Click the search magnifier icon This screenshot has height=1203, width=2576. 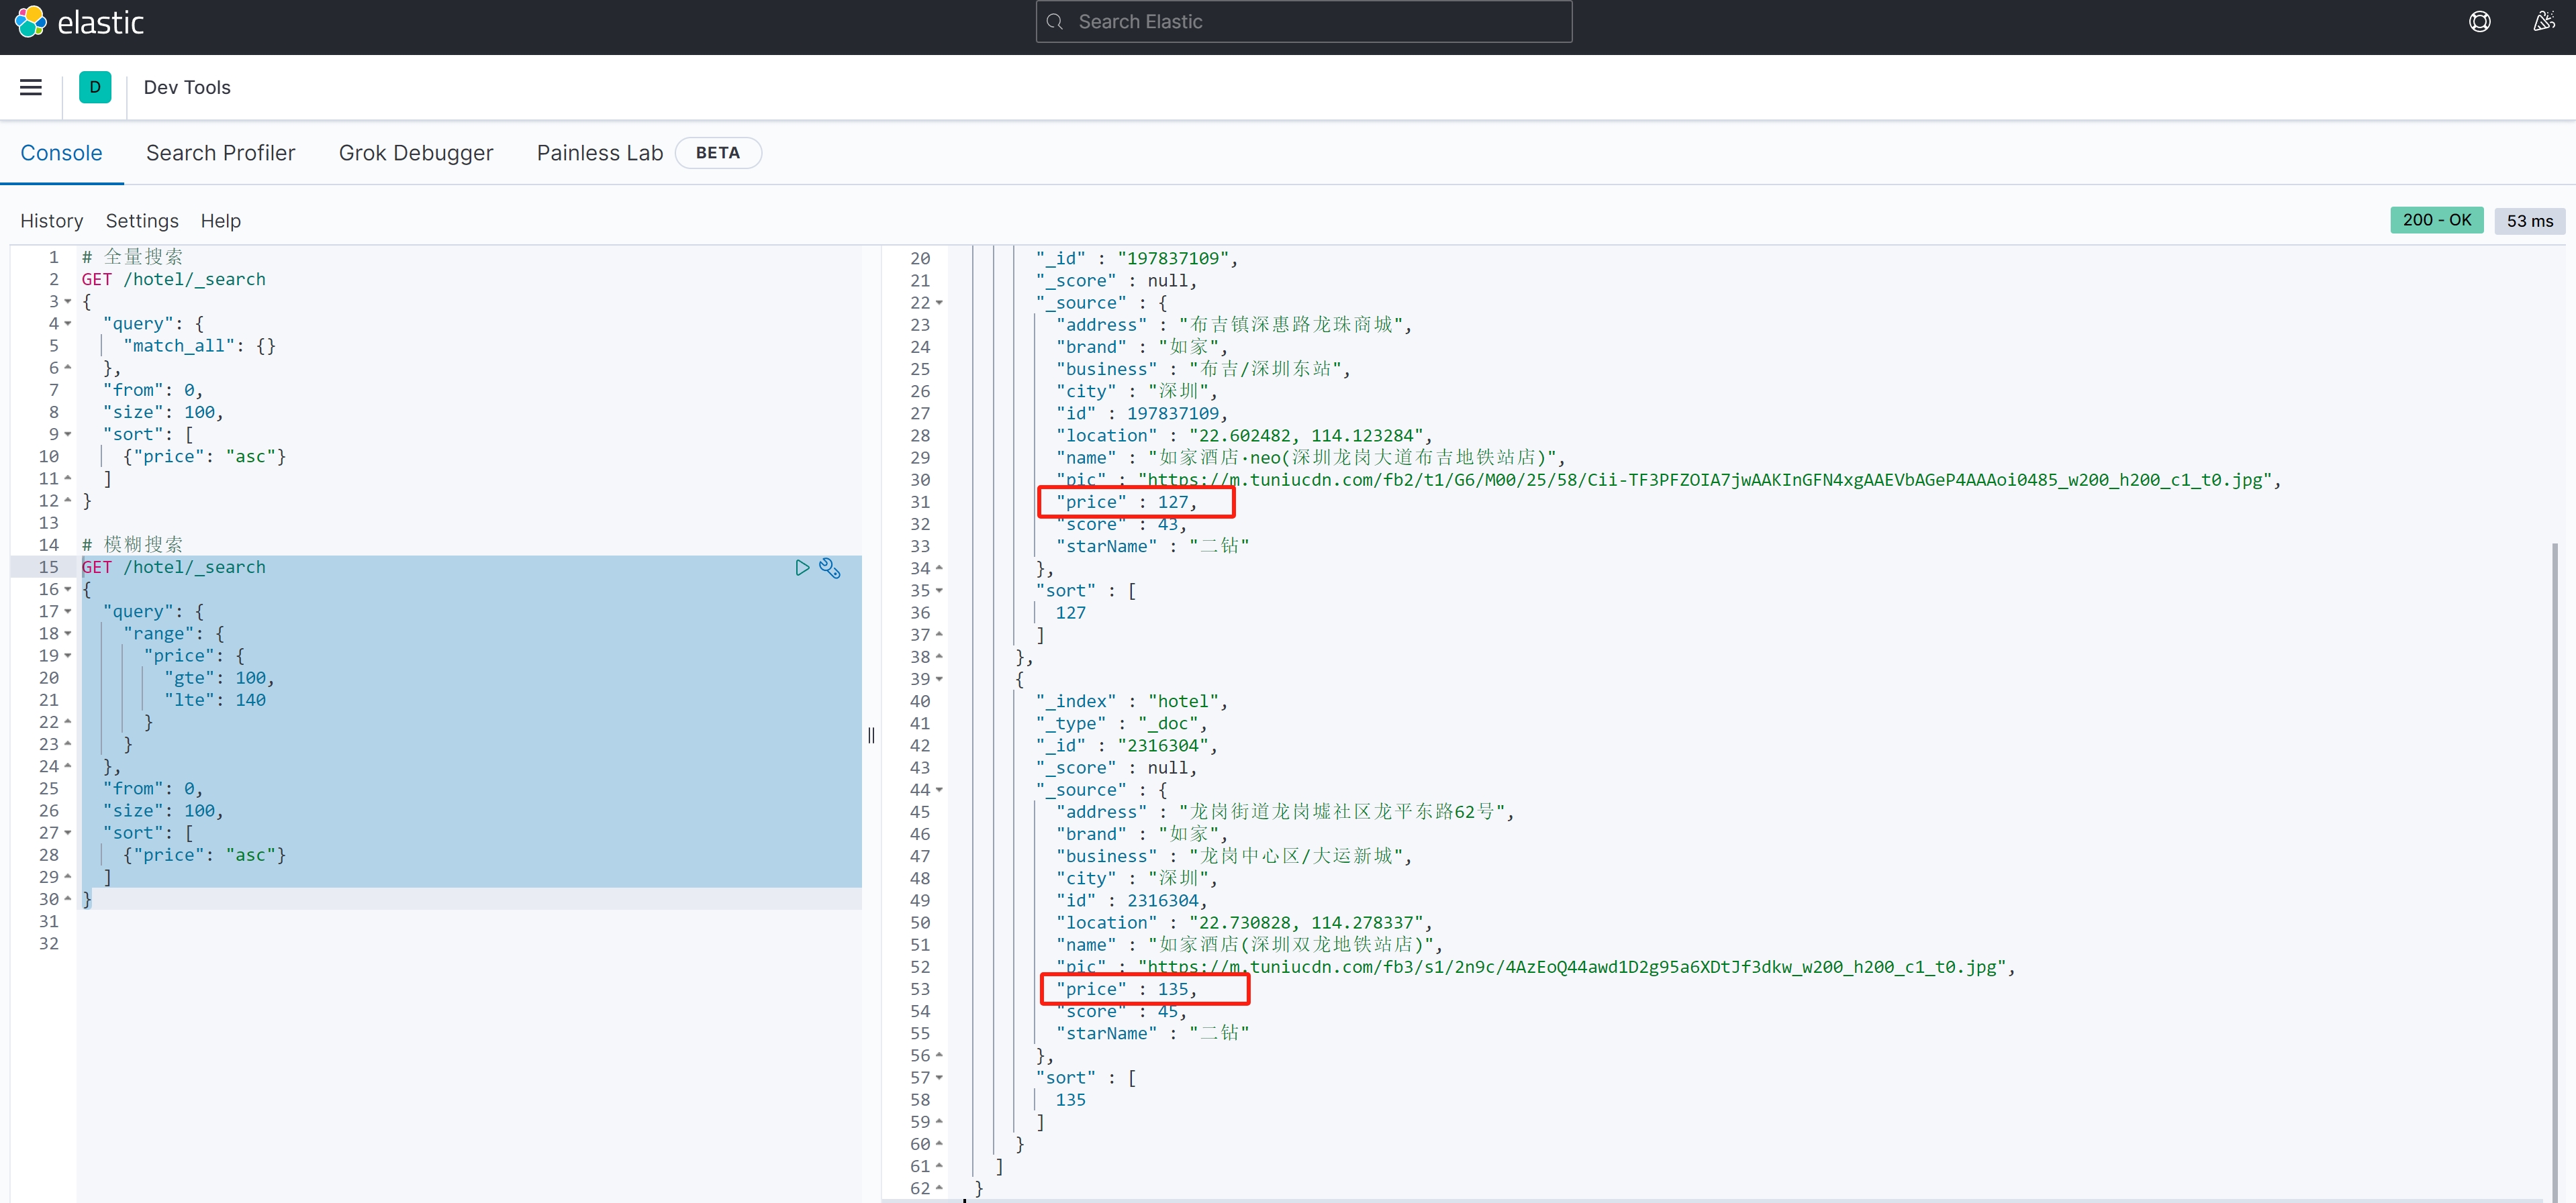point(1055,22)
